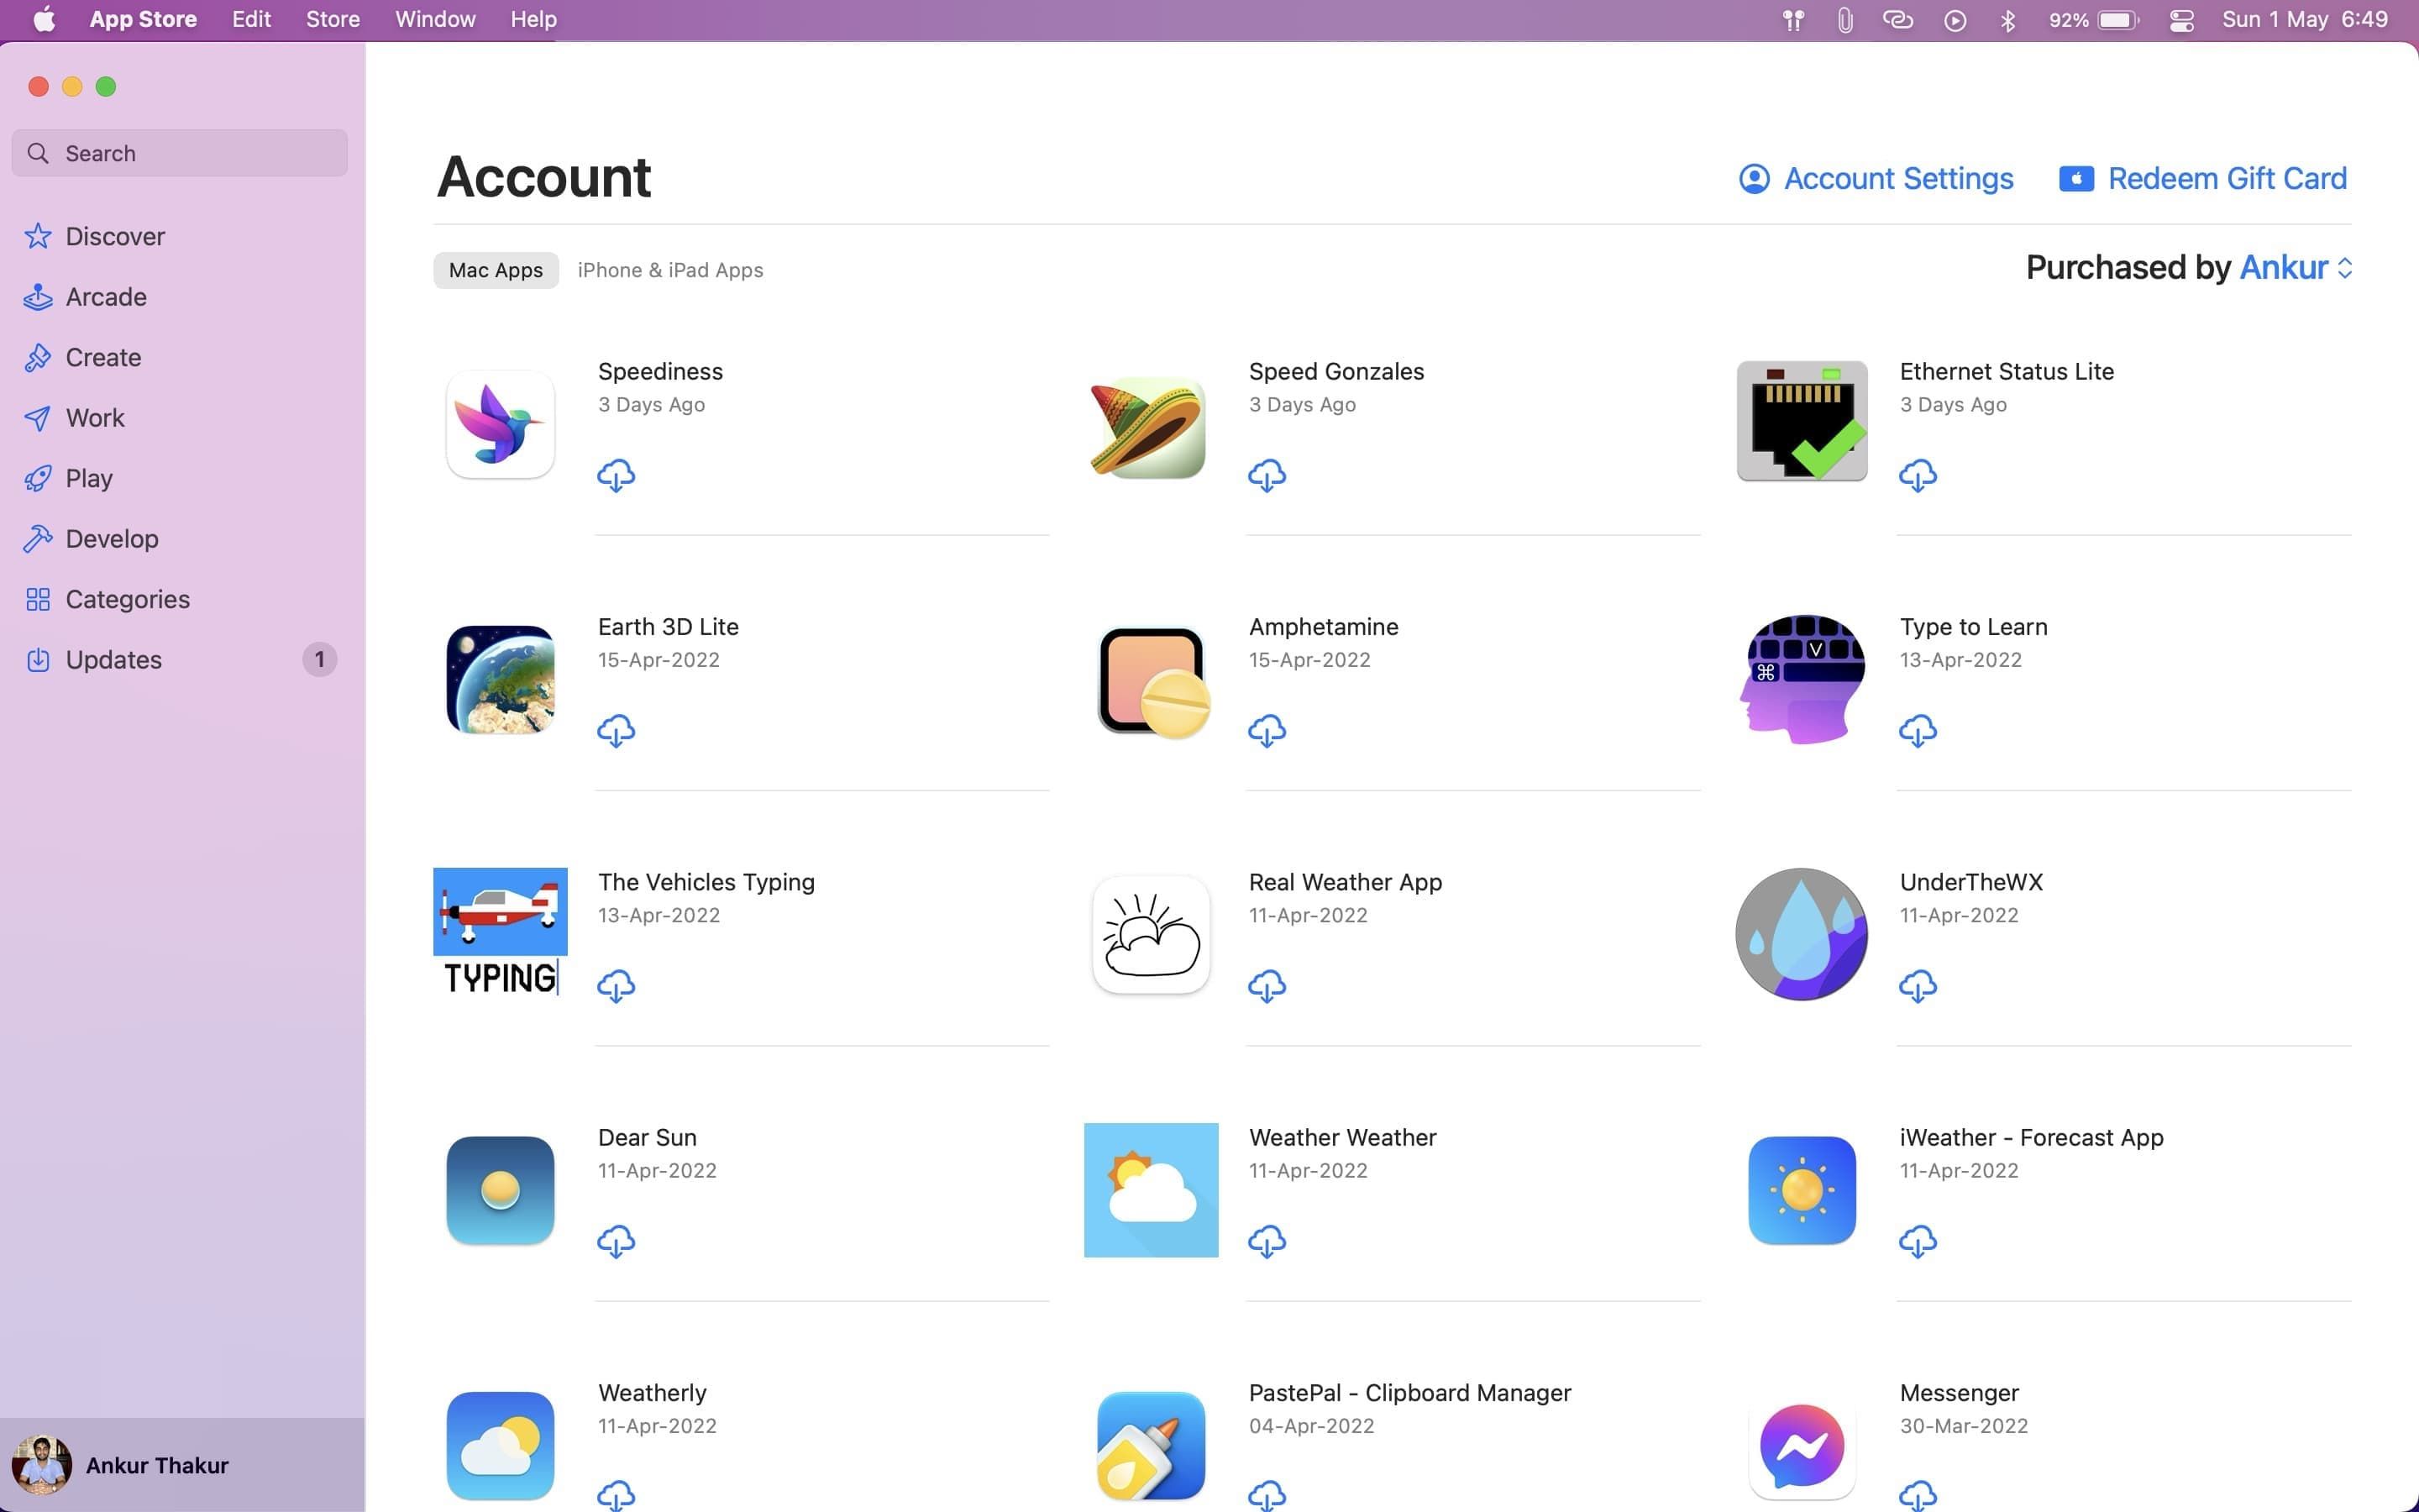Click the Type to Learn download icon
Screen dimensions: 2419x1512
point(1918,732)
